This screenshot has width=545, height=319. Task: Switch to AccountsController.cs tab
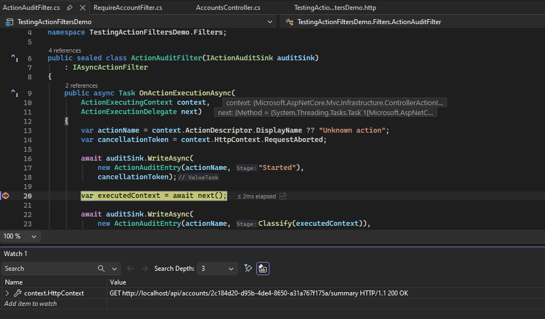(228, 7)
